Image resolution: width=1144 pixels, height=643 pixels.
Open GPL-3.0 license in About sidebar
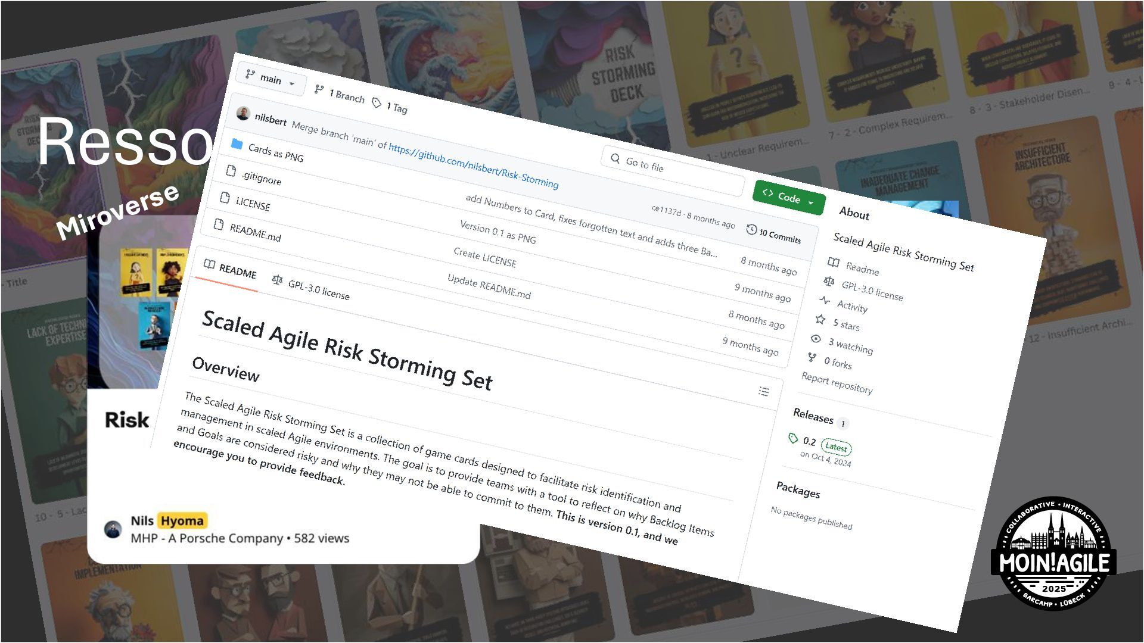[x=872, y=291]
